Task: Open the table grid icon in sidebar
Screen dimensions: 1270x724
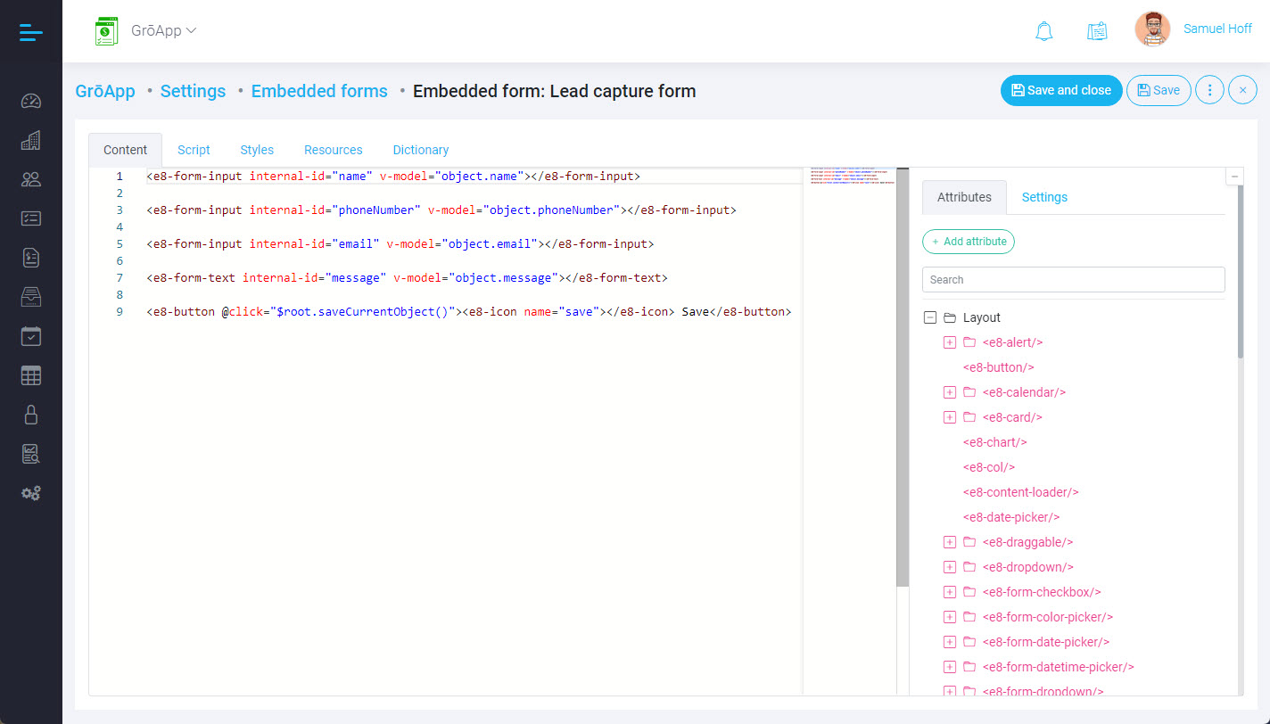Action: click(x=31, y=375)
